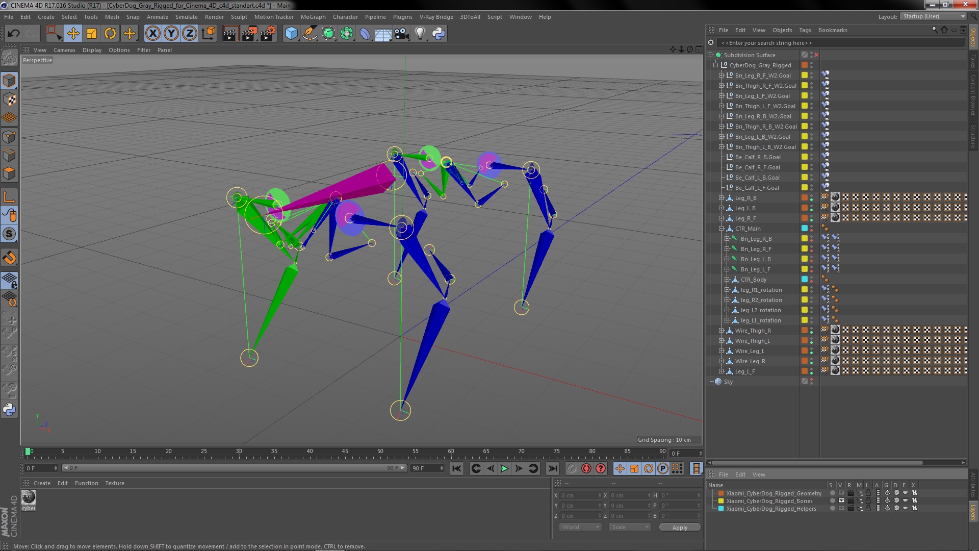Expand the CTR_Body node
Image resolution: width=979 pixels, height=551 pixels.
[x=727, y=280]
